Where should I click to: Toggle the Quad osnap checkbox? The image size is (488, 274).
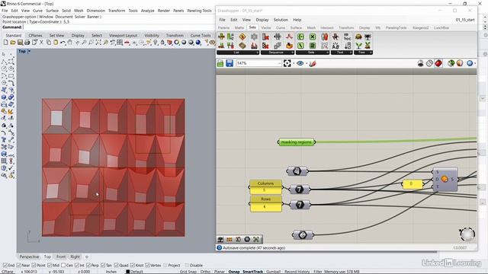116,266
